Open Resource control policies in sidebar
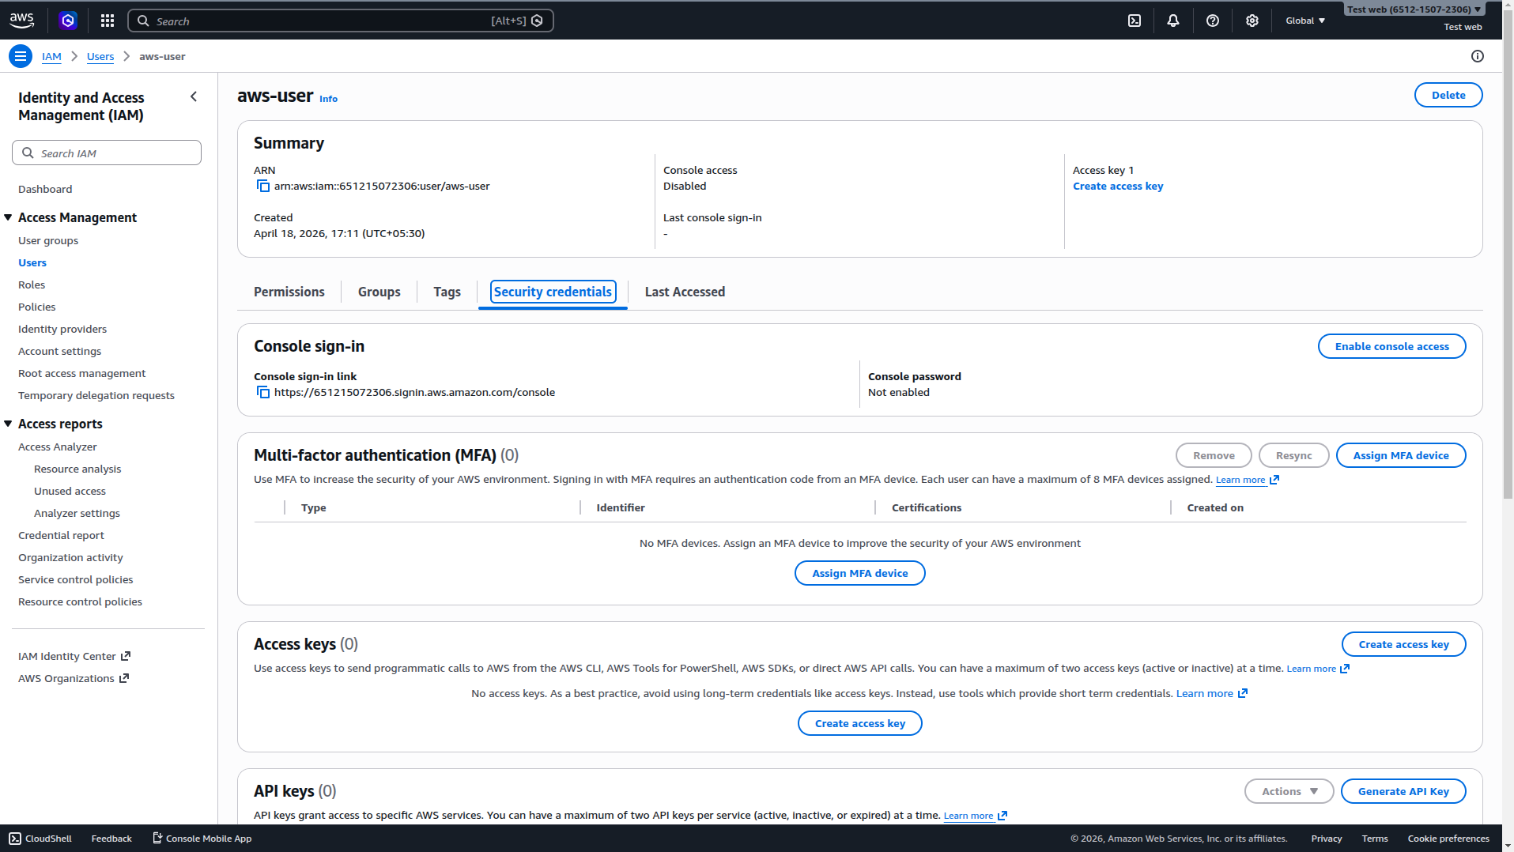Viewport: 1514px width, 852px height. coord(81,601)
